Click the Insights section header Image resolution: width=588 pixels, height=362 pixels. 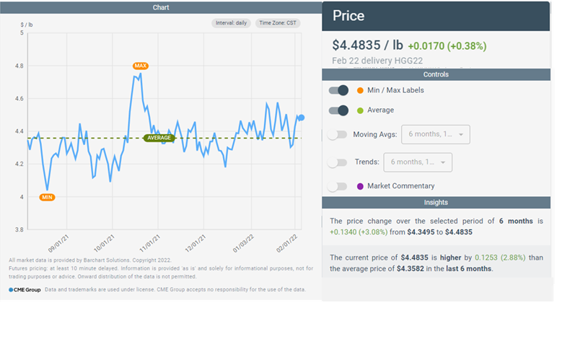[x=436, y=203]
